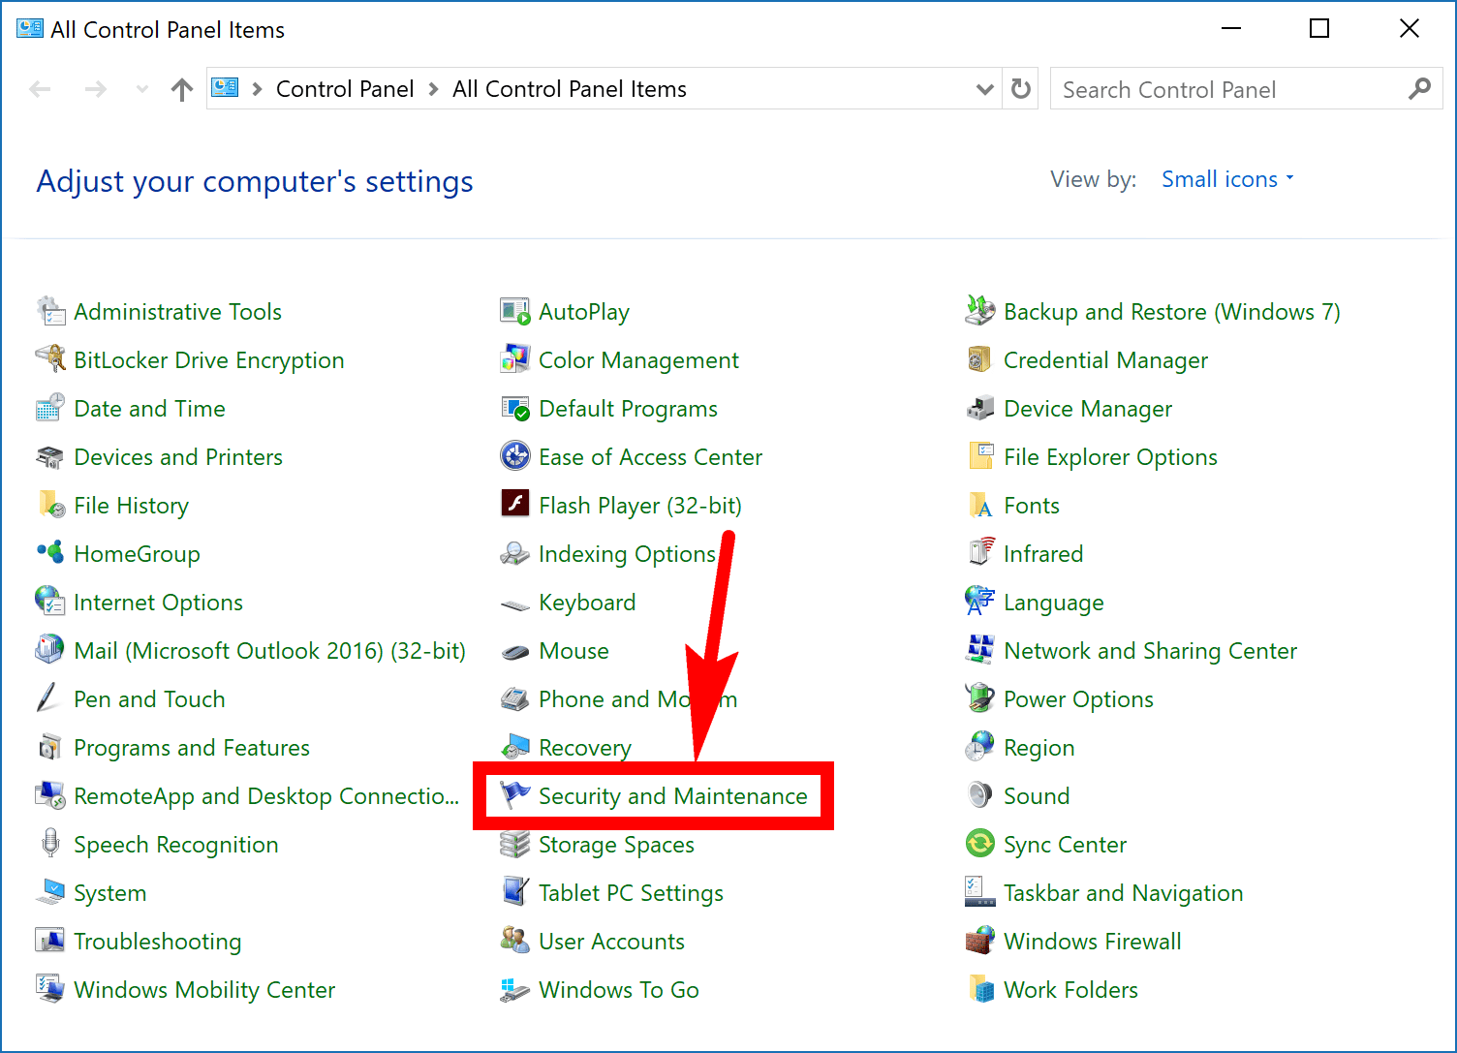1457x1053 pixels.
Task: Open Color Management settings
Action: click(x=639, y=359)
